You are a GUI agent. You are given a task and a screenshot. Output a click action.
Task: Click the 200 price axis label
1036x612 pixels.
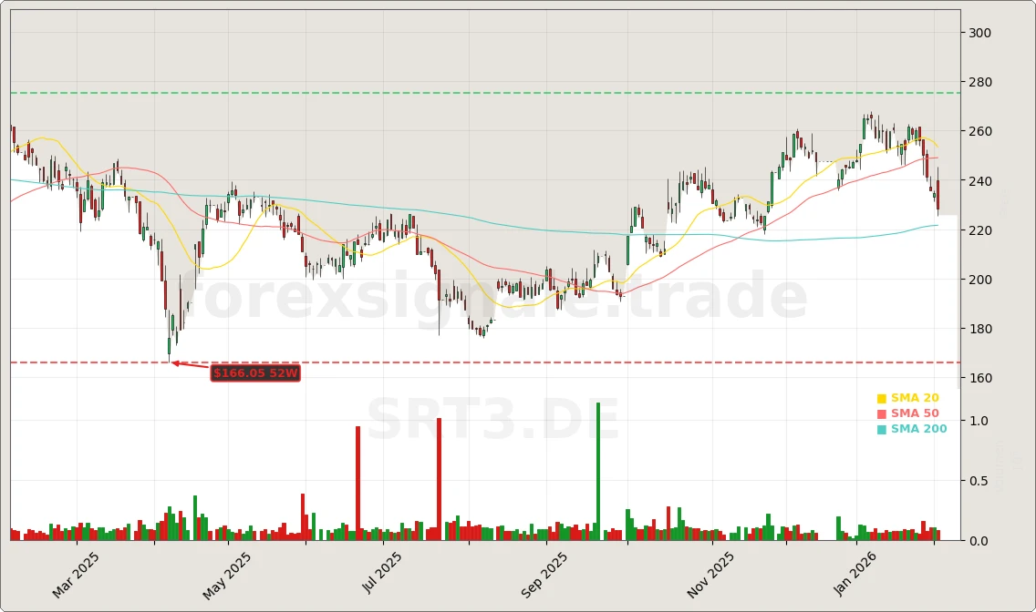[979, 280]
